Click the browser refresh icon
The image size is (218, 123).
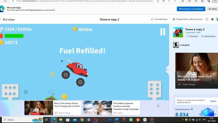pyautogui.click(x=5, y=1)
